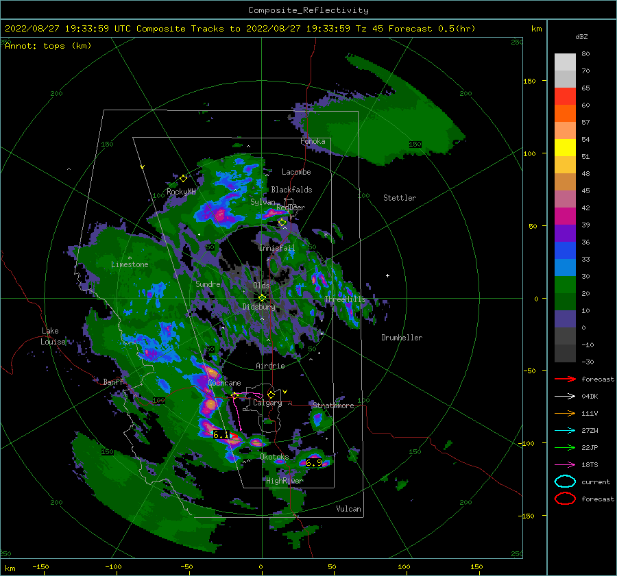Click the yellow diamond marker below Cochrane
The image size is (617, 576).
pyautogui.click(x=235, y=396)
